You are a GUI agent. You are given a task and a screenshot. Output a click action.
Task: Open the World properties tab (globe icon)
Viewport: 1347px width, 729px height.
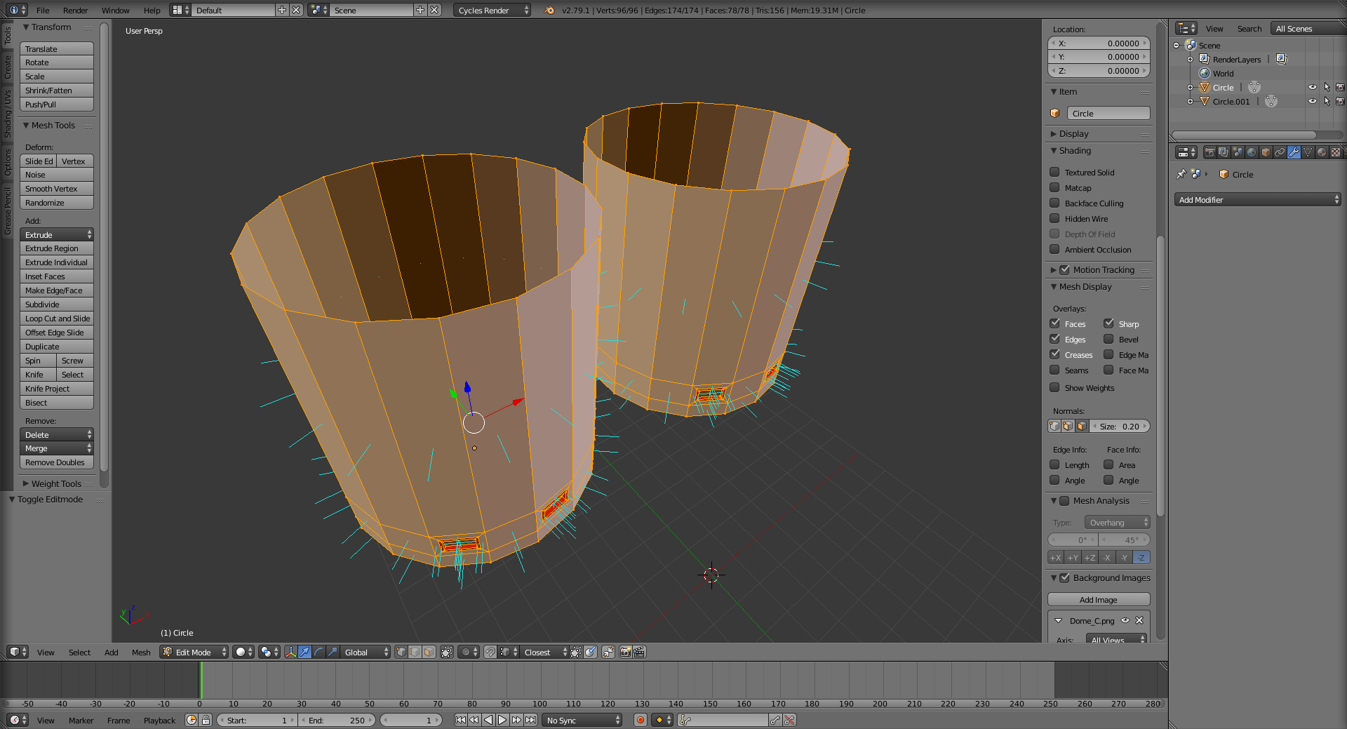(1252, 152)
